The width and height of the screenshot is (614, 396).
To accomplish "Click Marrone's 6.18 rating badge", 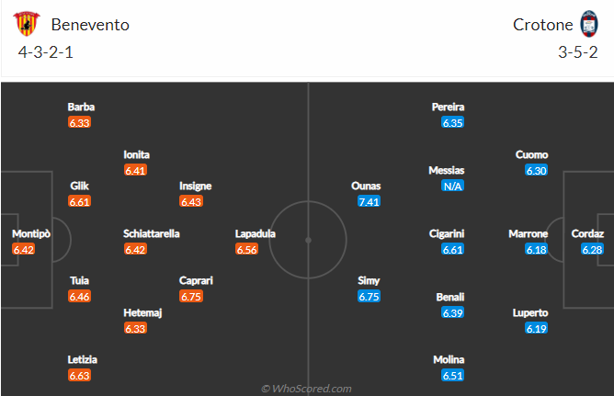I will pos(537,249).
